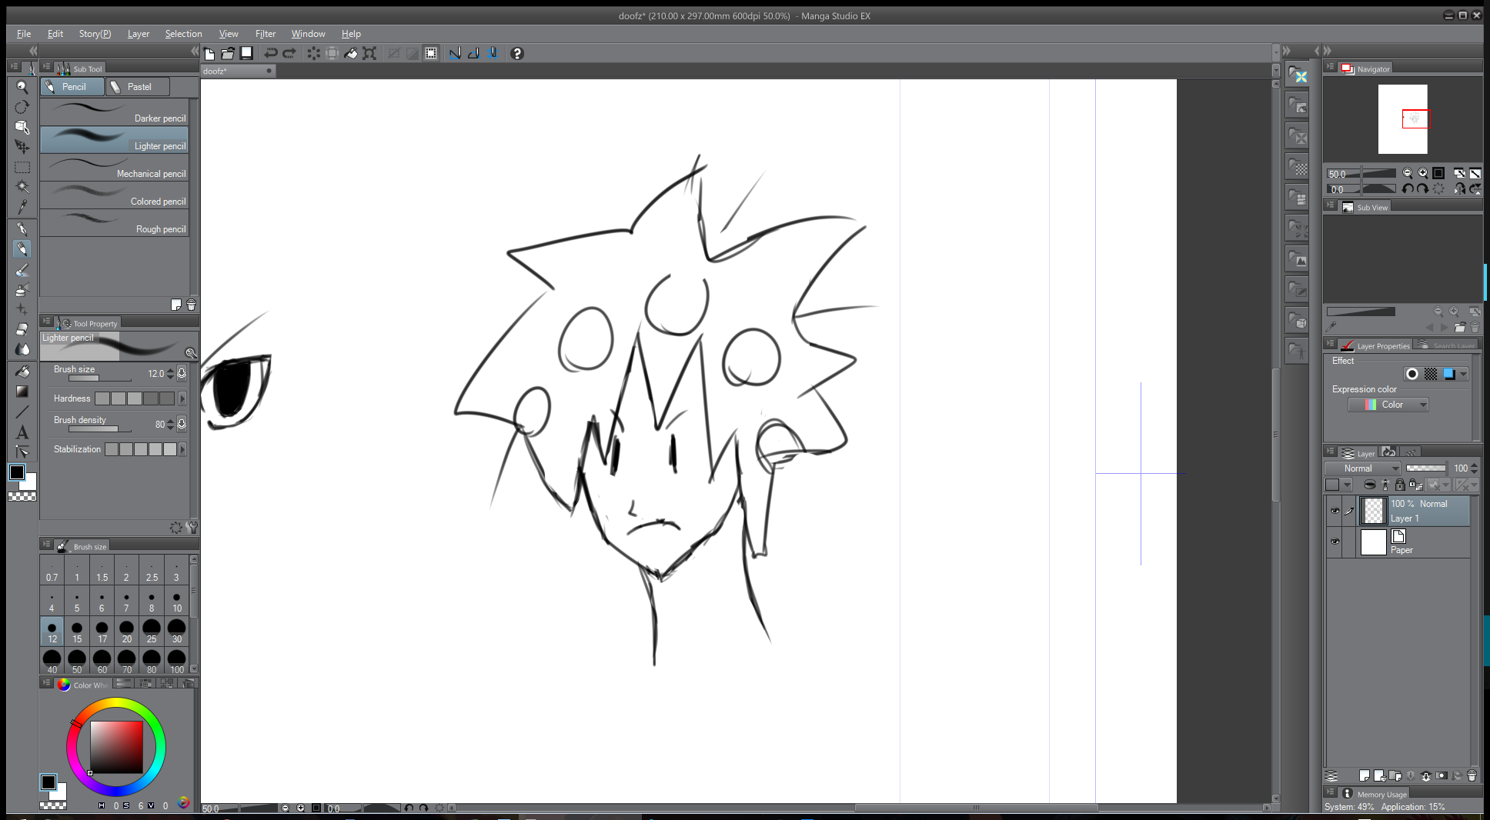Viewport: 1490px width, 820px height.
Task: Click inside the color wheel square
Action: (x=116, y=747)
